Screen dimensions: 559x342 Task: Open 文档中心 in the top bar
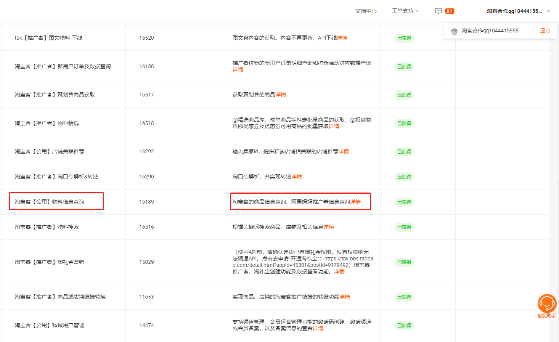click(x=366, y=11)
